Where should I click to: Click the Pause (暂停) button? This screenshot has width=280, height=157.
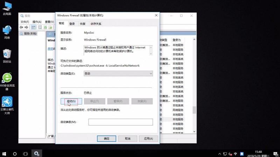pyautogui.click(x=118, y=101)
